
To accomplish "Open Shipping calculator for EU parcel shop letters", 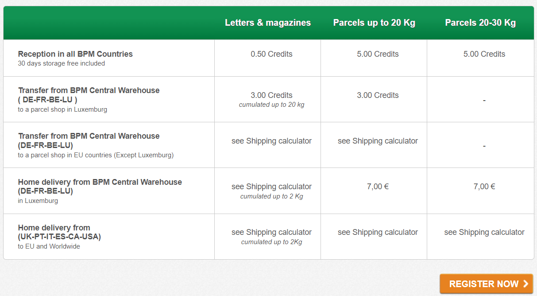I will [271, 141].
